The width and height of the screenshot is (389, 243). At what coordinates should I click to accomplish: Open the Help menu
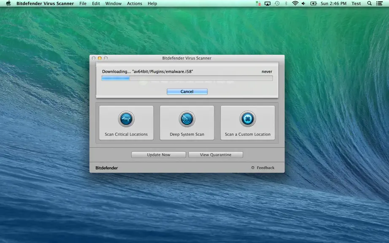coord(152,3)
